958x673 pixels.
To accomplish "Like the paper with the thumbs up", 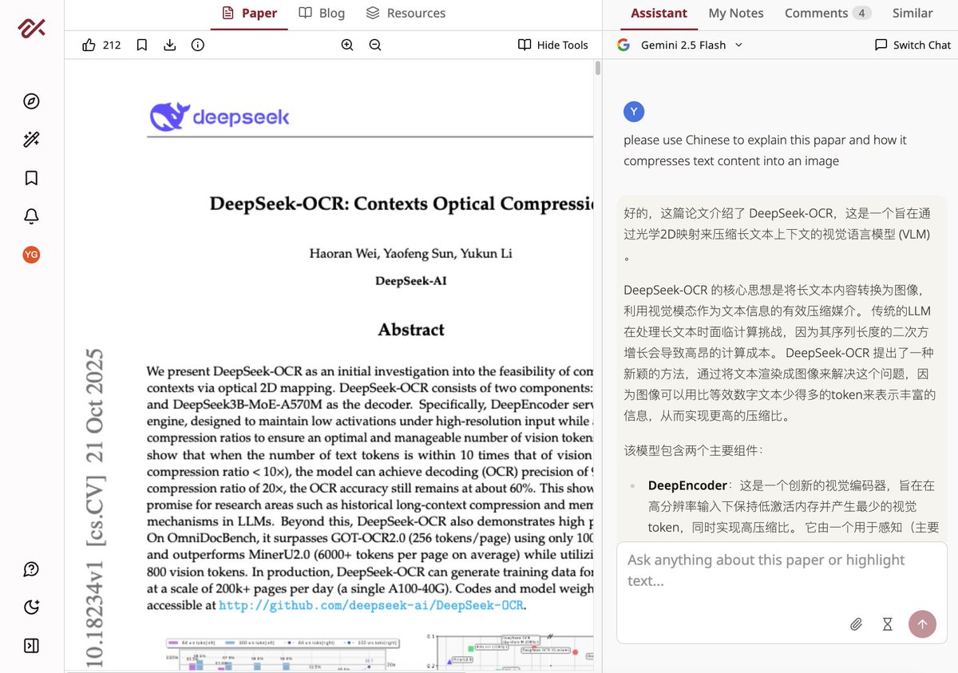I will tap(89, 46).
